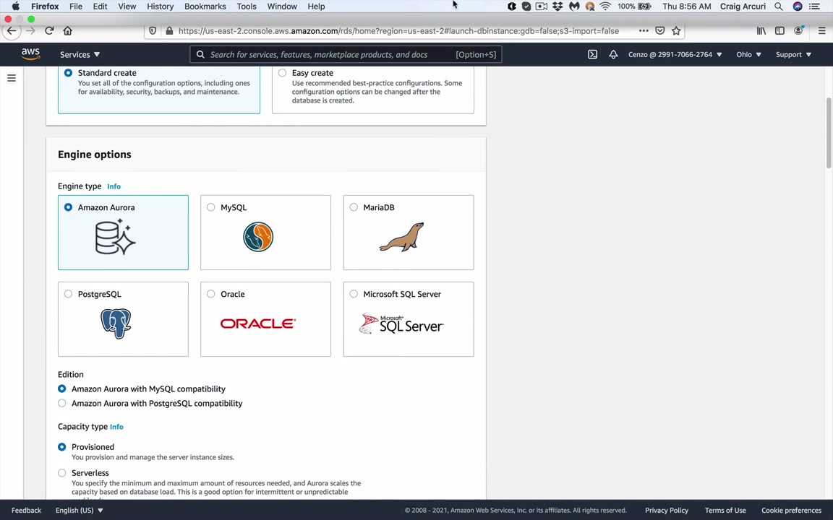Viewport: 833px width, 520px height.
Task: Reload the page in Firefox
Action: [49, 31]
